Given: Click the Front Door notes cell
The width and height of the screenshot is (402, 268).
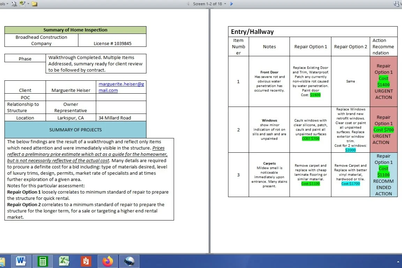Looking at the screenshot, I should [x=269, y=81].
